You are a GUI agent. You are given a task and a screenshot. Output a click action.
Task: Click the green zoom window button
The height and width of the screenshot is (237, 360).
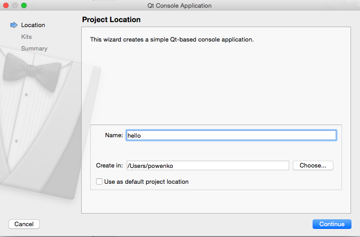24,5
